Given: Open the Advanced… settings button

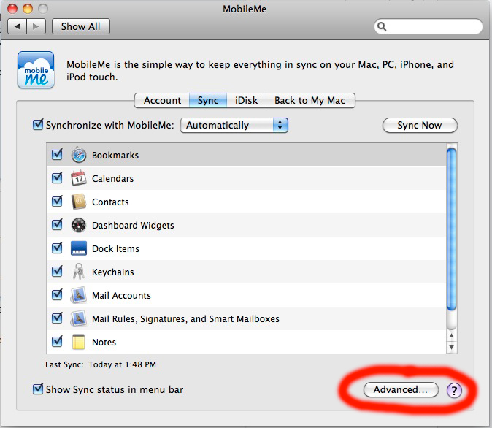Looking at the screenshot, I should pyautogui.click(x=401, y=390).
